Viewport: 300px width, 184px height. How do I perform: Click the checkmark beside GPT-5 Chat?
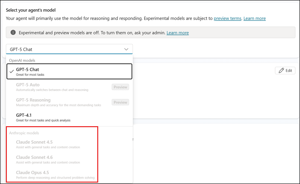(x=11, y=71)
